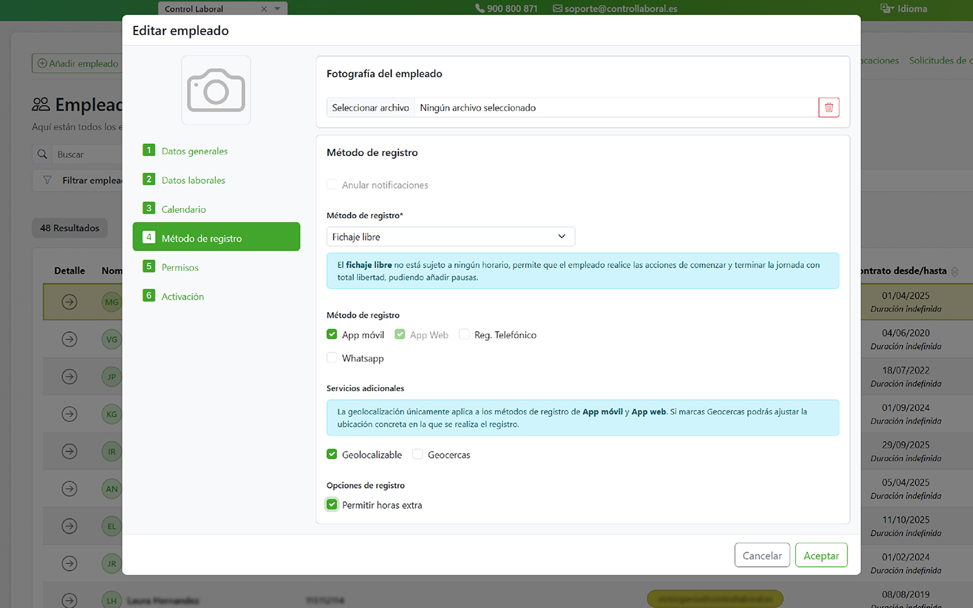Click Seleccionar archivo to upload a photo
Screen dimensions: 973x608
(x=370, y=107)
